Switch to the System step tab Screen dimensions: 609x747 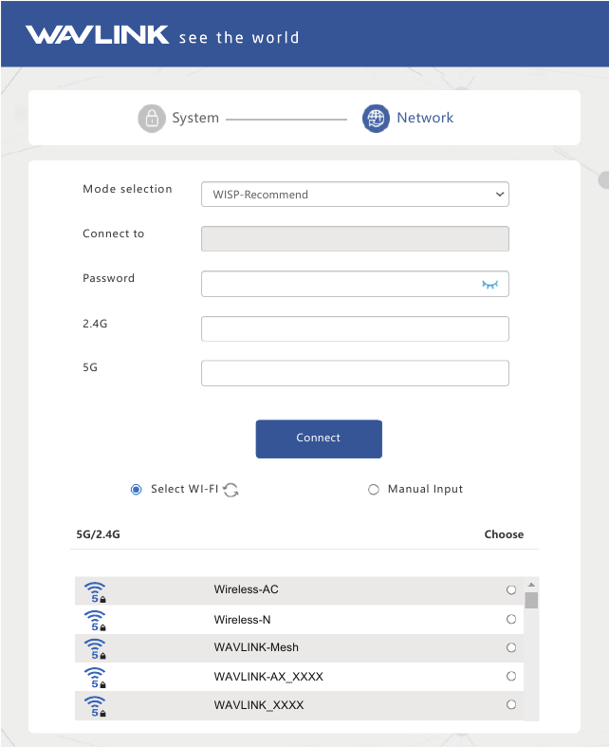[x=194, y=119]
